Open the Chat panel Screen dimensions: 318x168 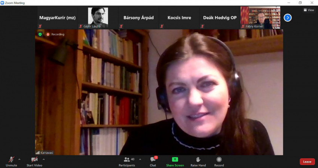tap(153, 161)
